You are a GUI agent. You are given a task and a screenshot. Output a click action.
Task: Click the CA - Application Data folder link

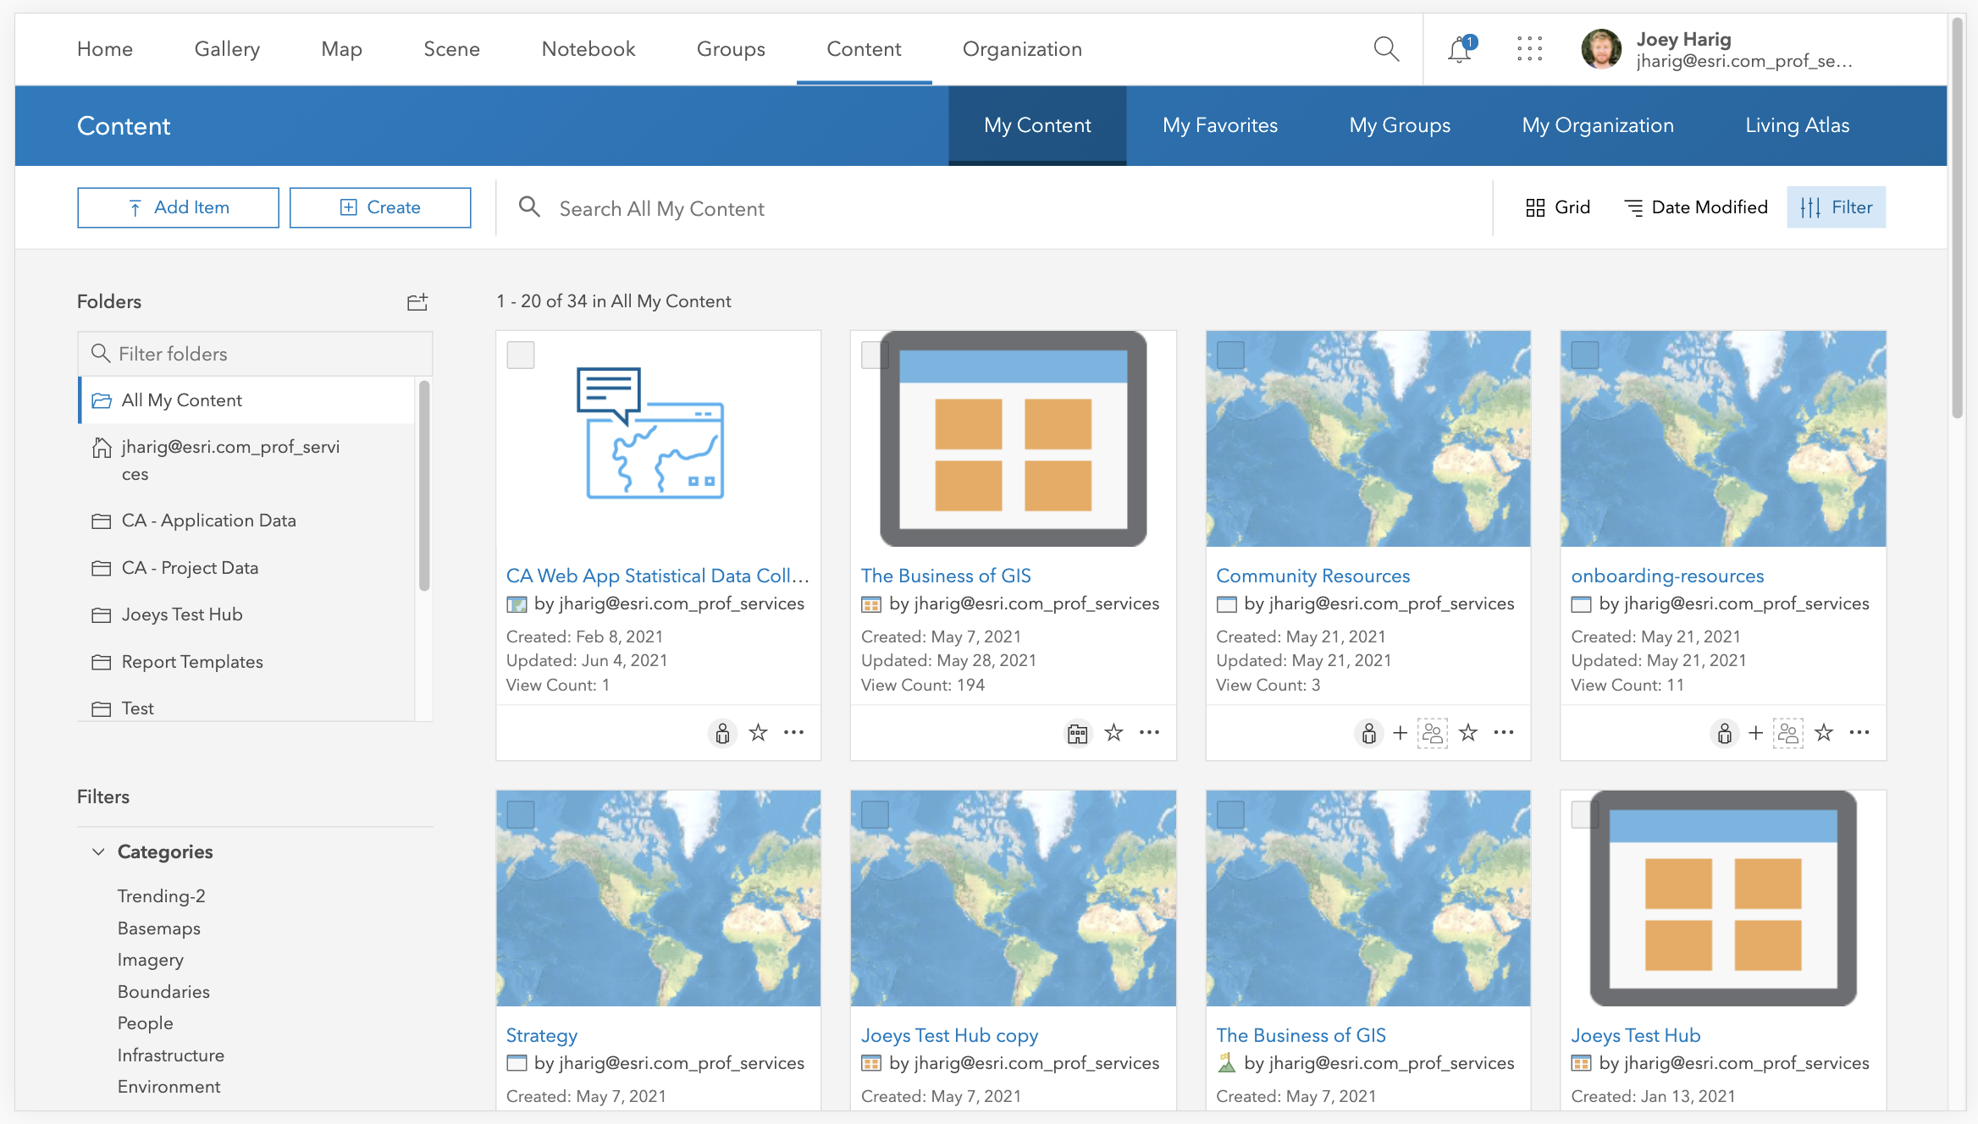pyautogui.click(x=207, y=519)
